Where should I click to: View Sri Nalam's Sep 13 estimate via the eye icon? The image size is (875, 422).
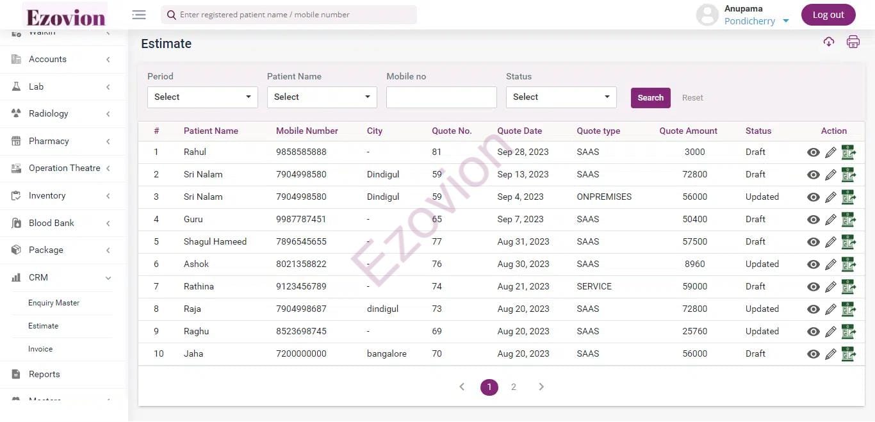[814, 175]
